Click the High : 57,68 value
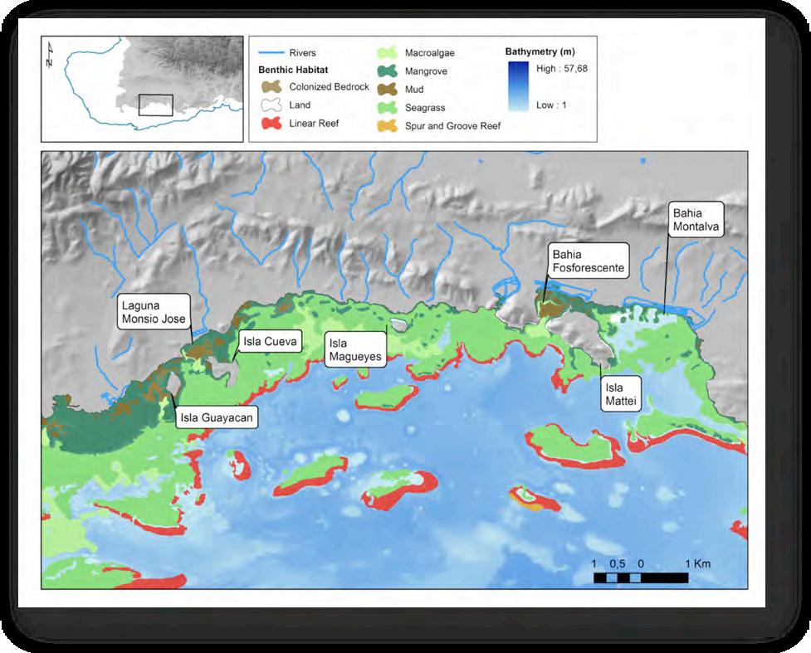This screenshot has height=653, width=811. pyautogui.click(x=562, y=68)
